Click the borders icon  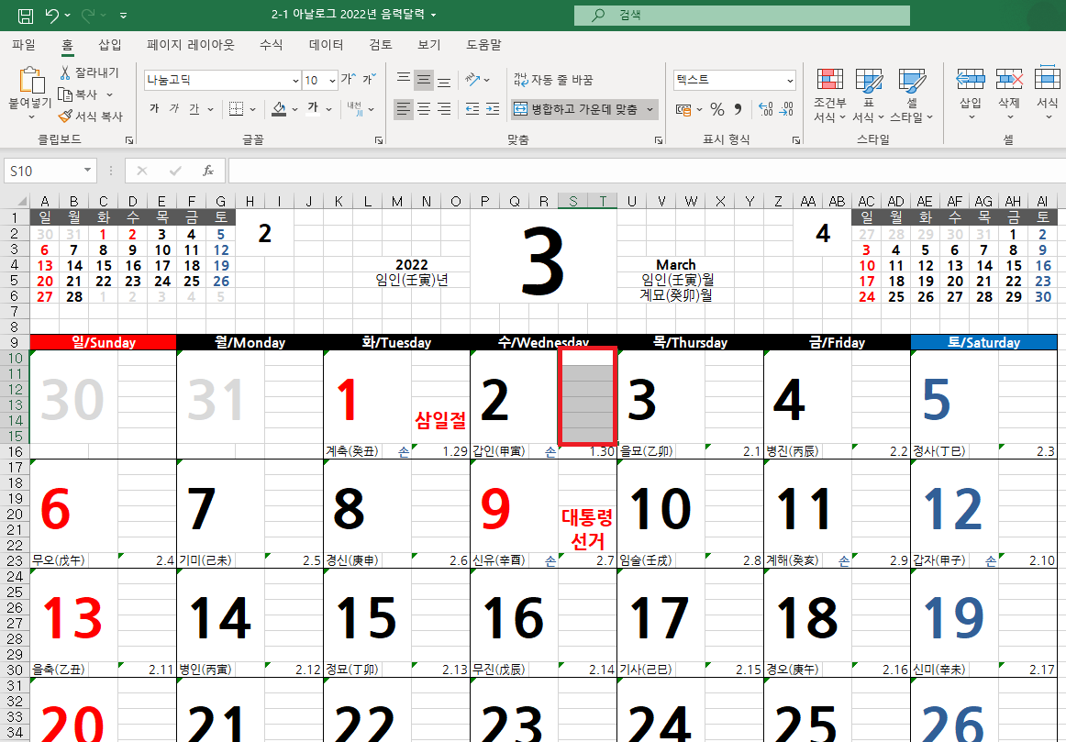(236, 109)
